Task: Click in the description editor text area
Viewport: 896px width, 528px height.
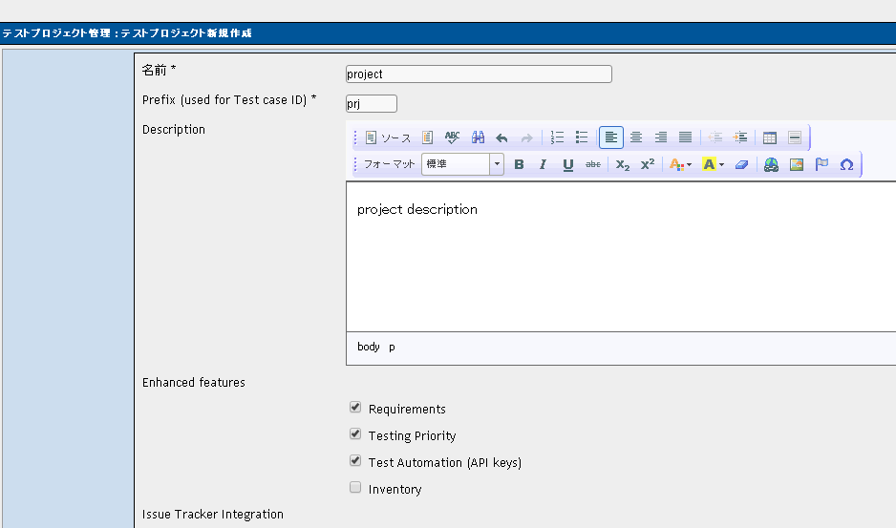Action: coord(621,257)
